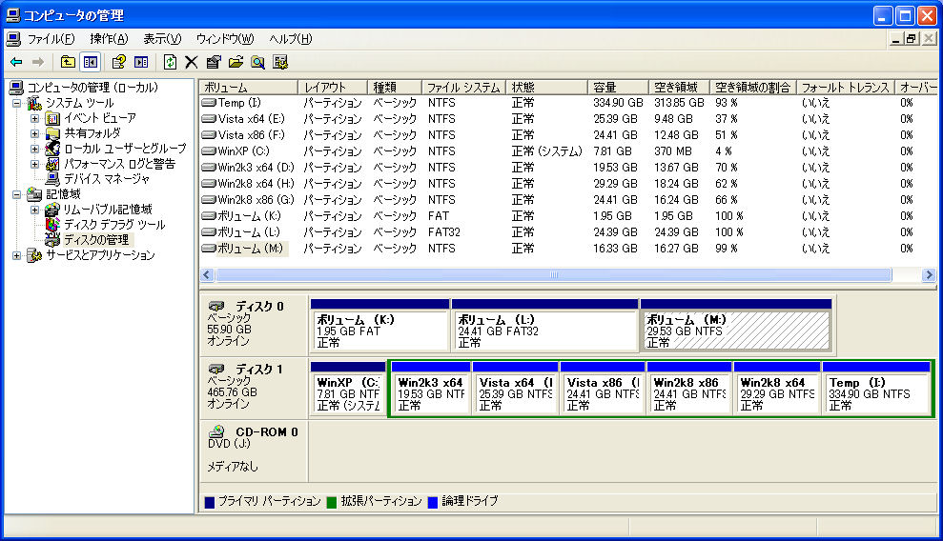Click the Back arrow toolbar icon

pos(16,62)
